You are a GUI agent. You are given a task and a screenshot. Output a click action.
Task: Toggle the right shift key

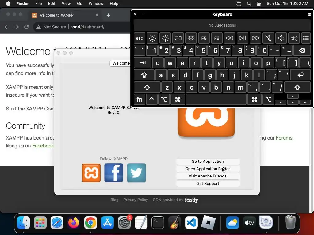297,87
